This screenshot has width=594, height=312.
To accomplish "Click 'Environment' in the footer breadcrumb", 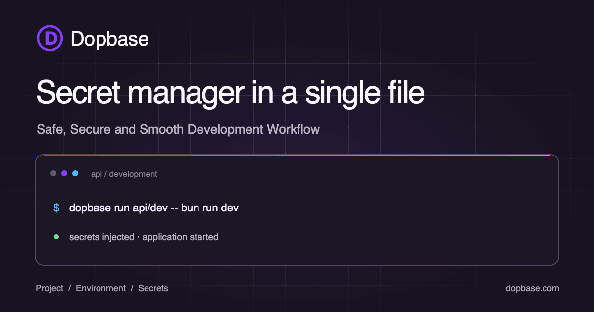I will [x=101, y=288].
